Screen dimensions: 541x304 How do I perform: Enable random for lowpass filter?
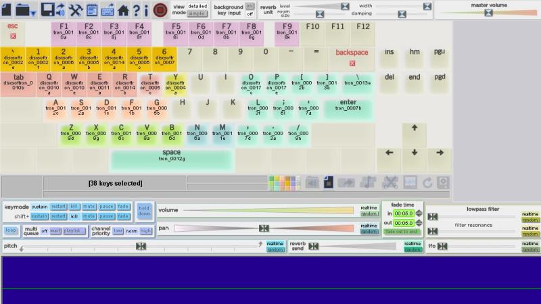click(x=530, y=220)
